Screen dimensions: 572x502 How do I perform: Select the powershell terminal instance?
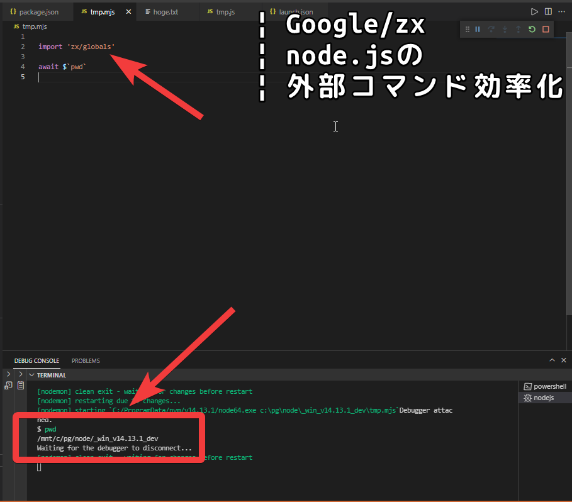545,386
